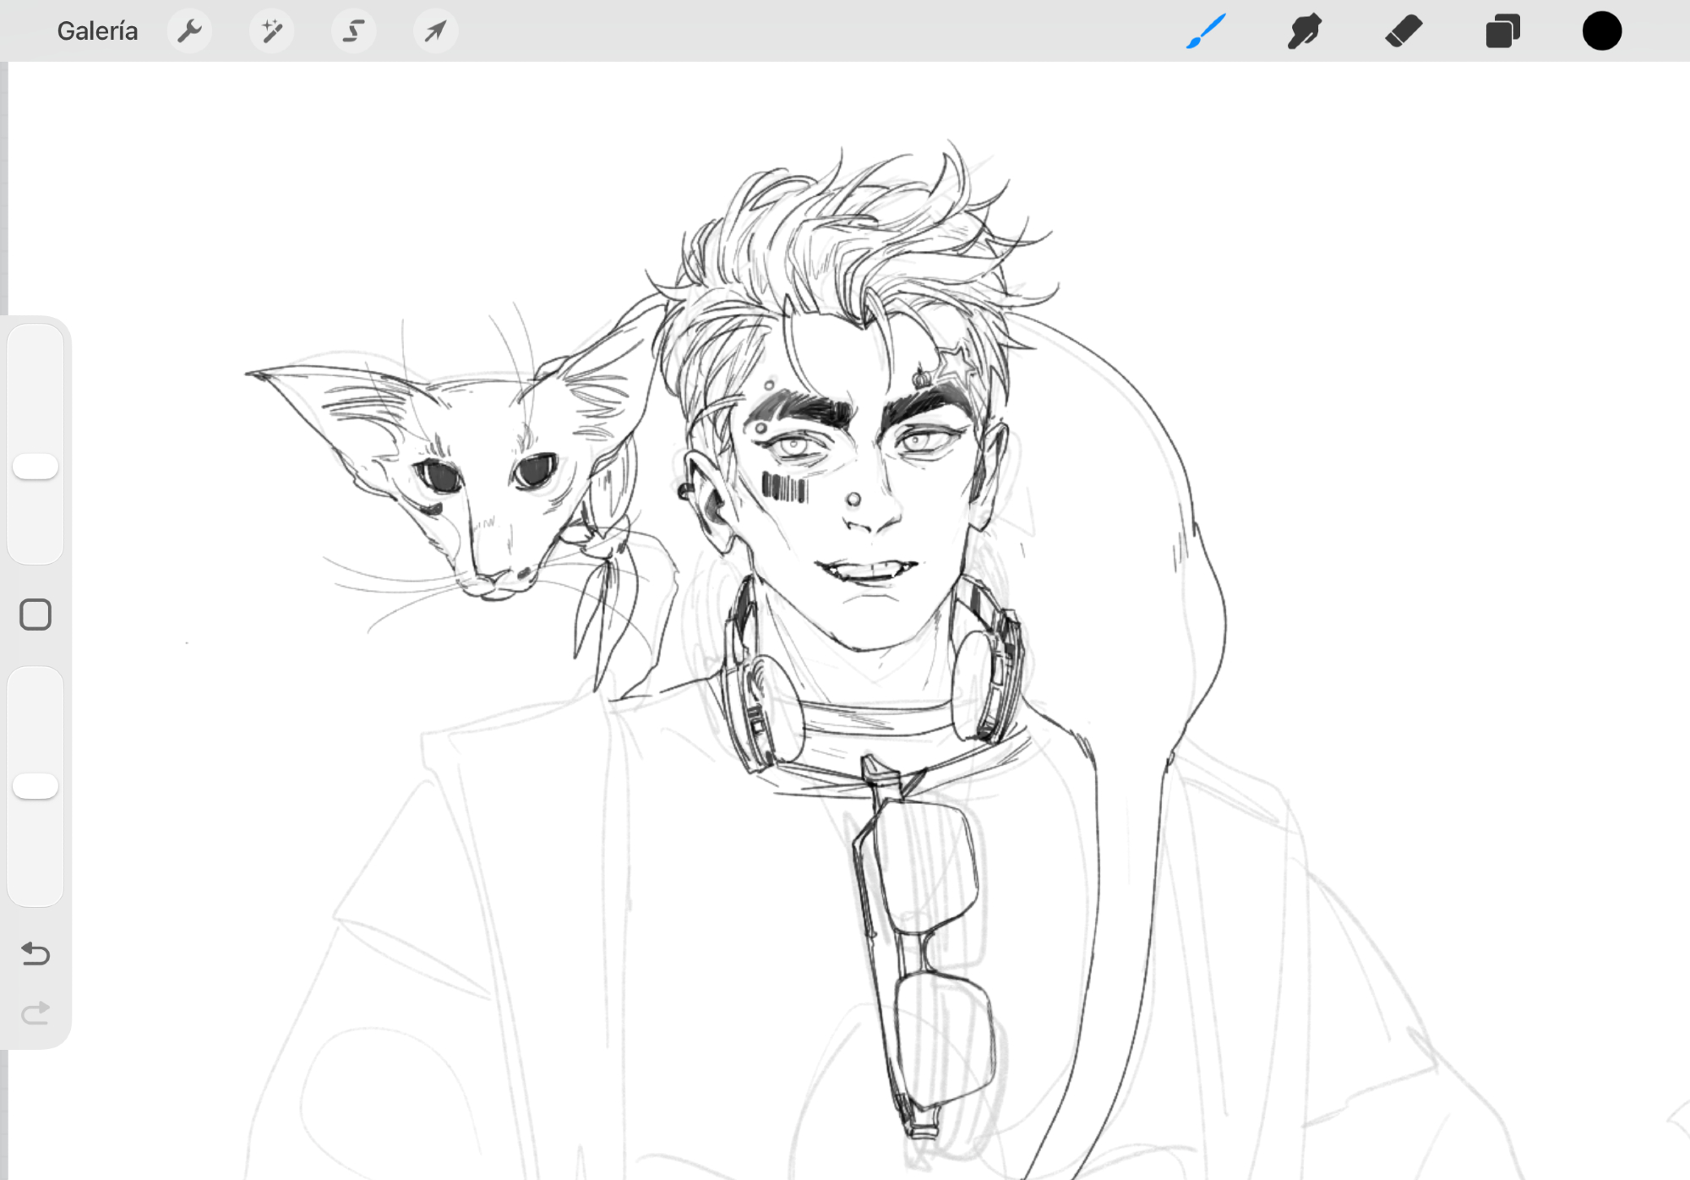Go back to Galería
The width and height of the screenshot is (1690, 1180).
(97, 31)
